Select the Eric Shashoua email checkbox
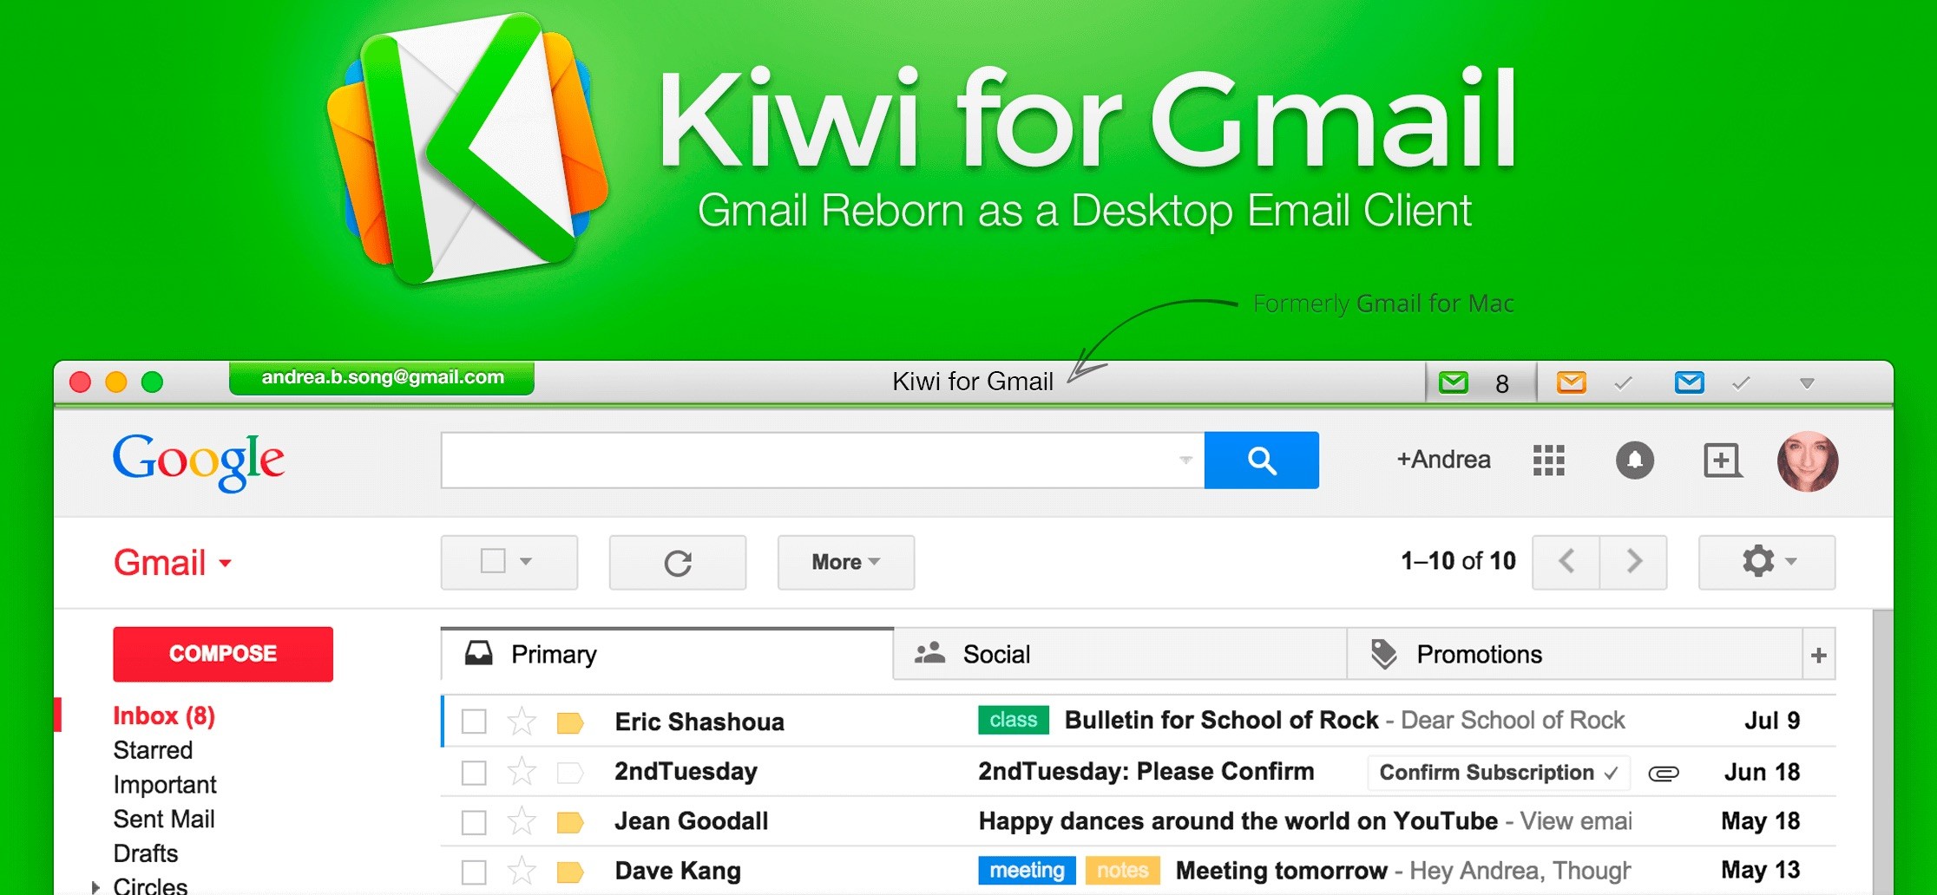Viewport: 1937px width, 895px height. [474, 722]
